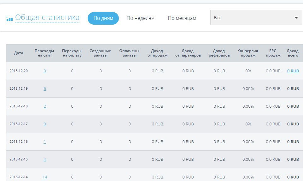The width and height of the screenshot is (303, 181).
Task: Click referral income 0 RUB for 2018-12-18
Action: [219, 106]
